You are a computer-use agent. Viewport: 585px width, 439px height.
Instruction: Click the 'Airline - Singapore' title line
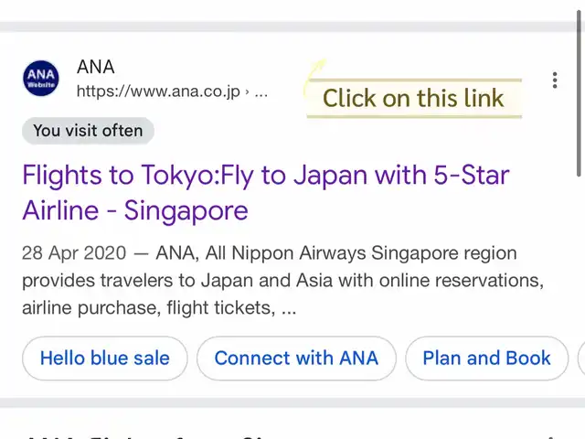point(135,210)
